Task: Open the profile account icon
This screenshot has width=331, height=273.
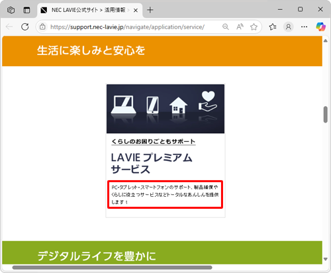Action: [x=289, y=27]
